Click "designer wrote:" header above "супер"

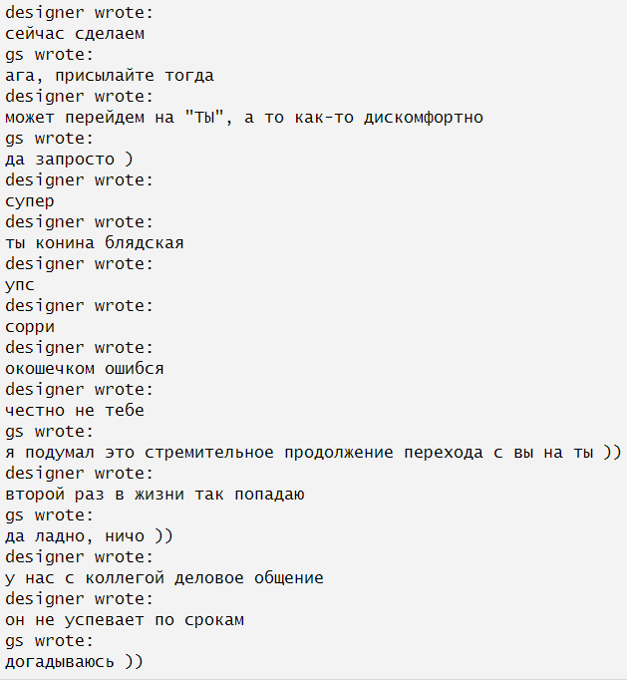[x=80, y=180]
